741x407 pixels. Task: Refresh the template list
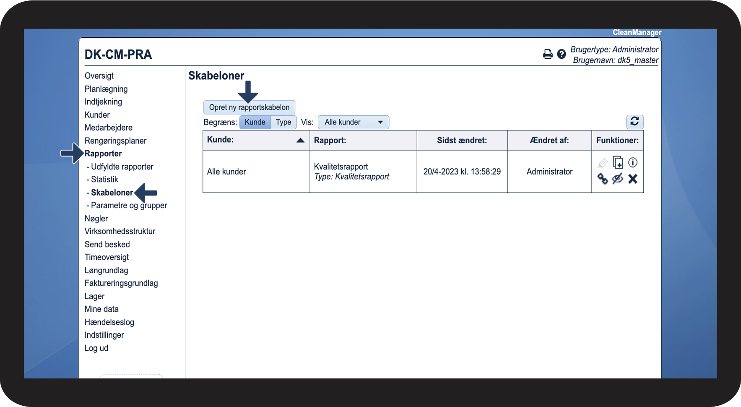(x=635, y=122)
